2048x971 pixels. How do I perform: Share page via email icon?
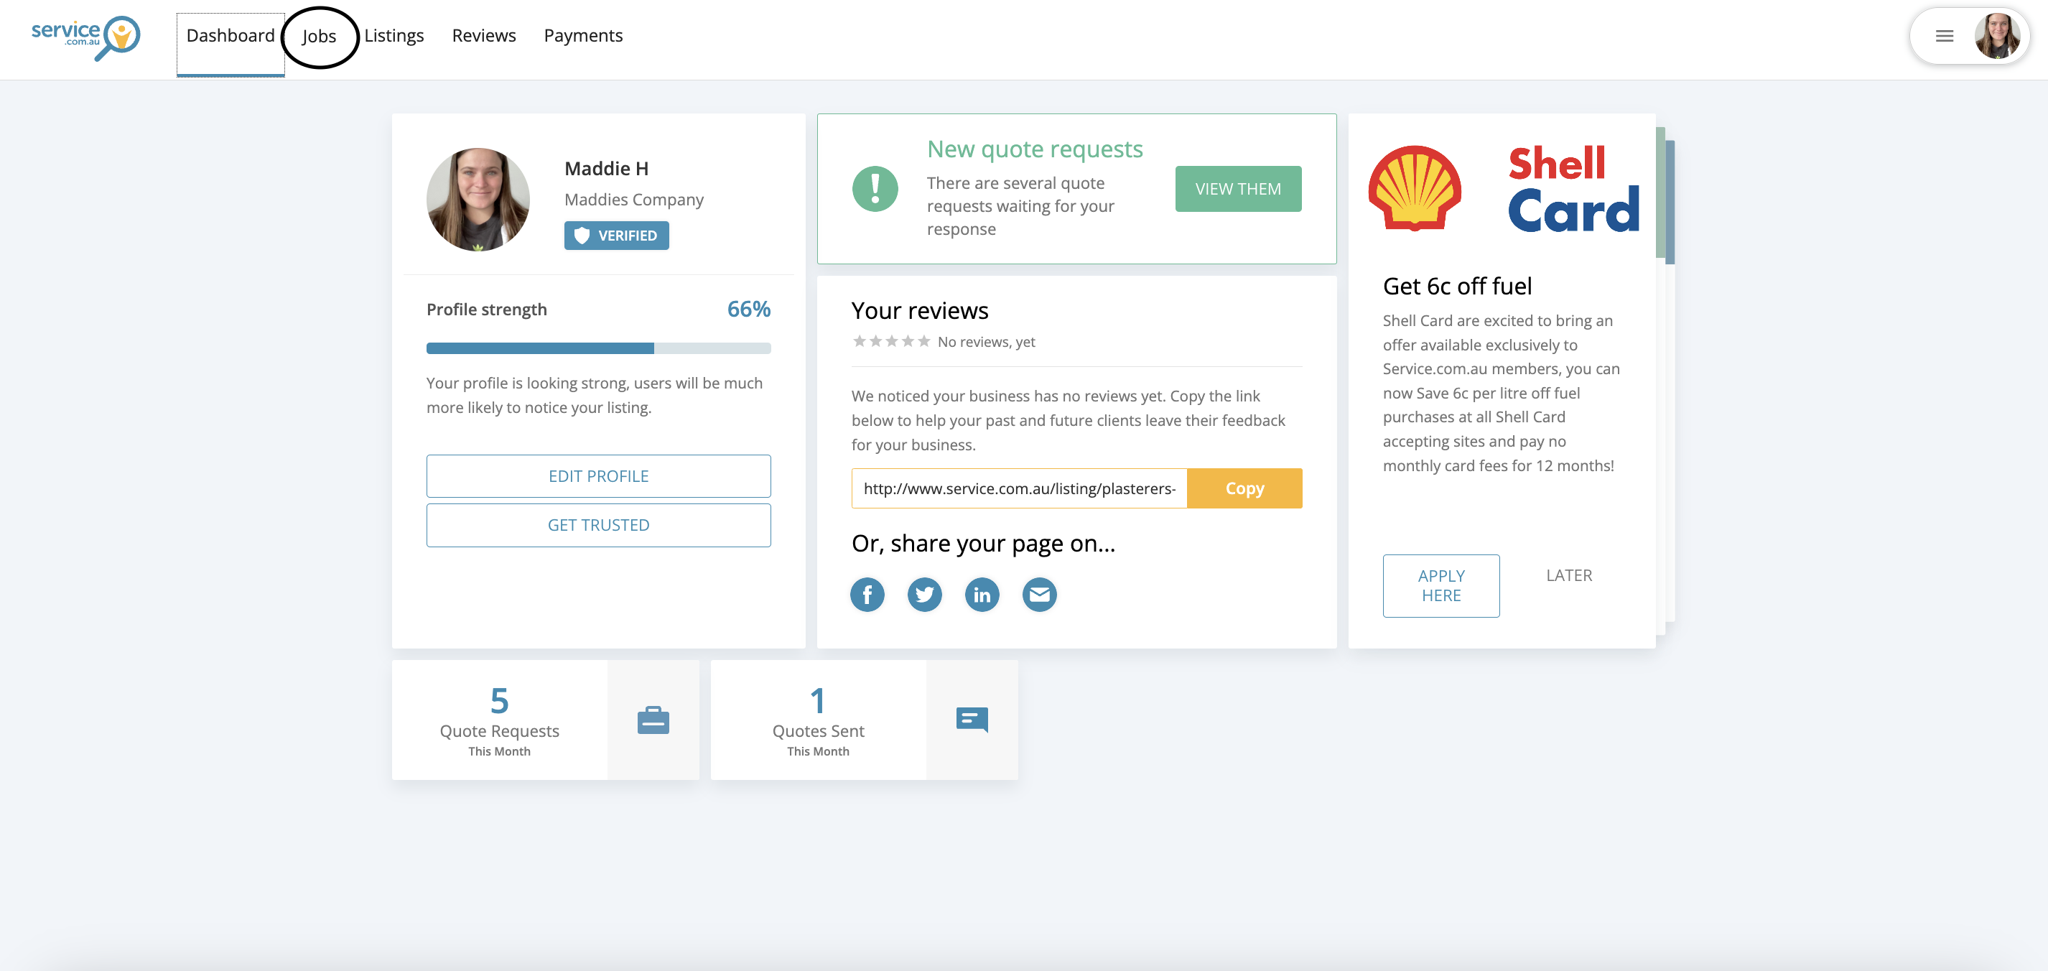[1039, 594]
